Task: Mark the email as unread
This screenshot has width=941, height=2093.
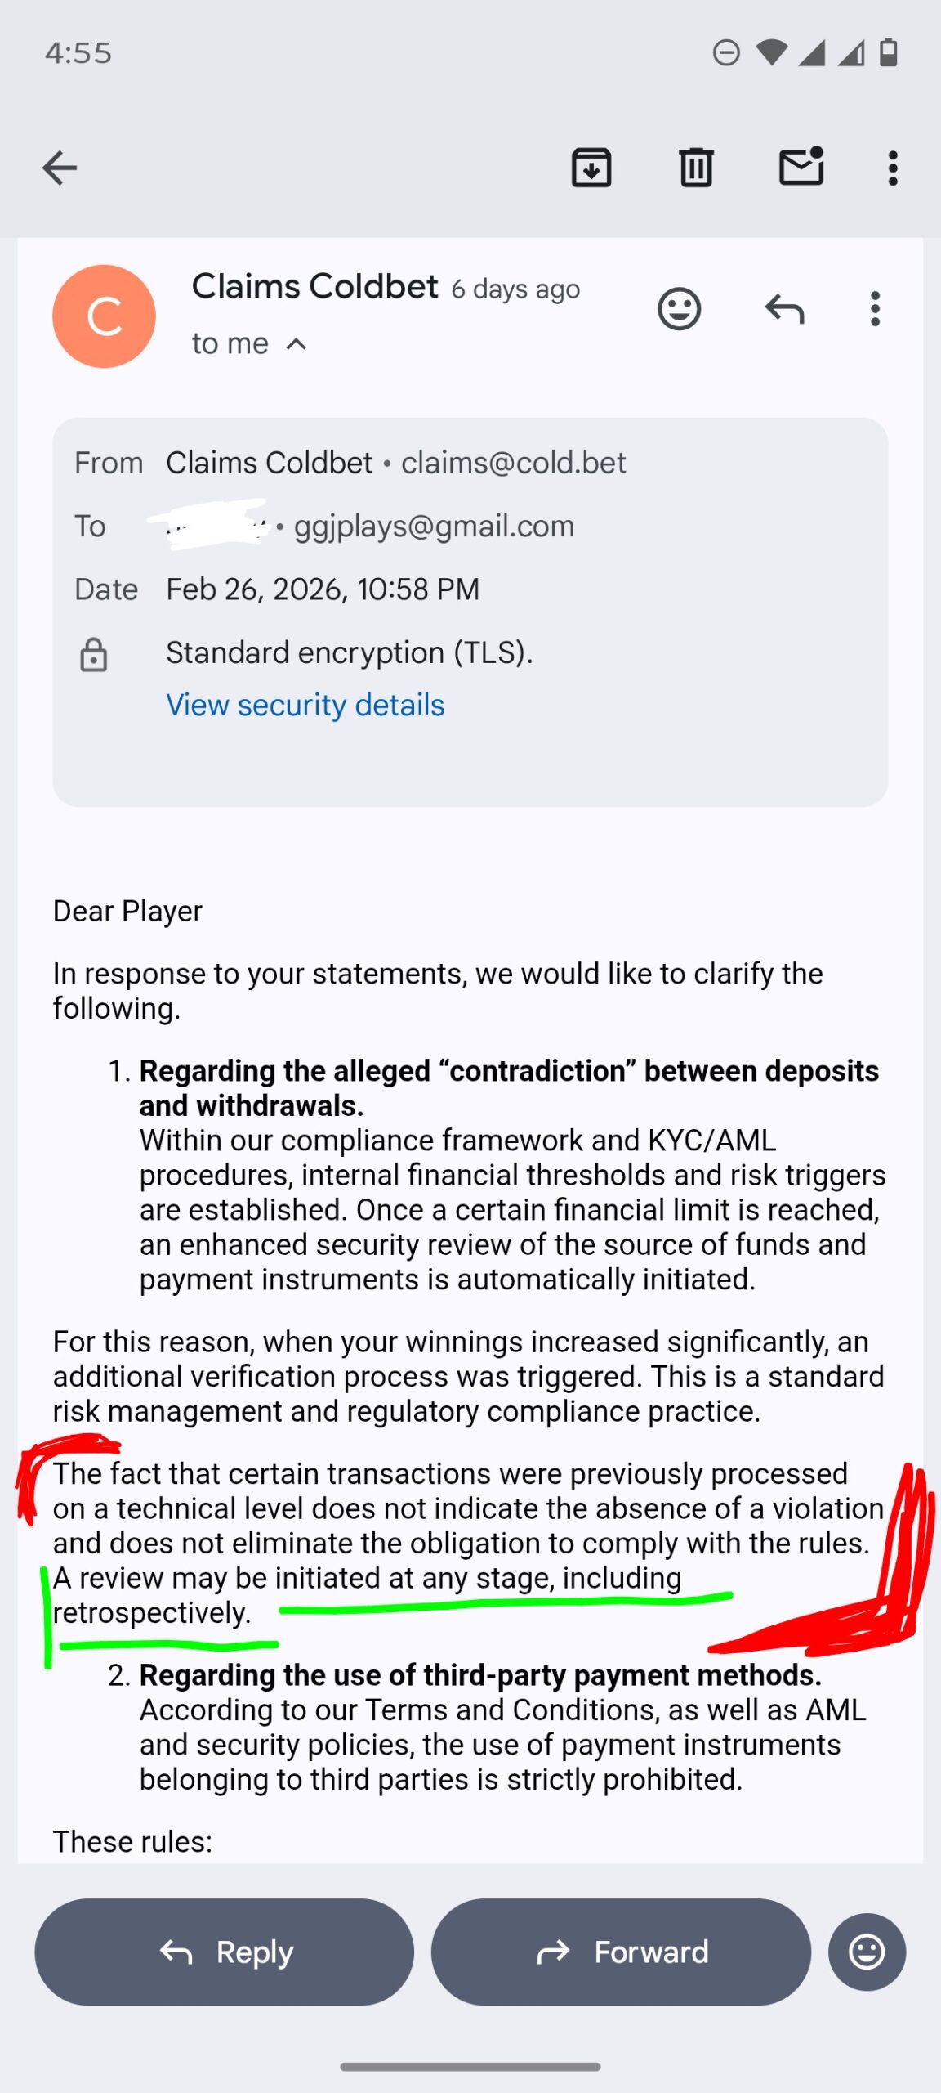Action: point(801,167)
